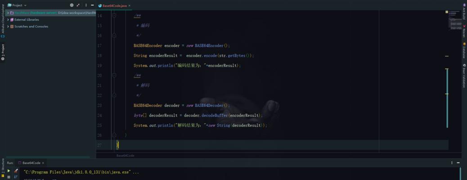Close the Base64Code.java editor tab
The height and width of the screenshot is (180, 467).
(130, 6)
